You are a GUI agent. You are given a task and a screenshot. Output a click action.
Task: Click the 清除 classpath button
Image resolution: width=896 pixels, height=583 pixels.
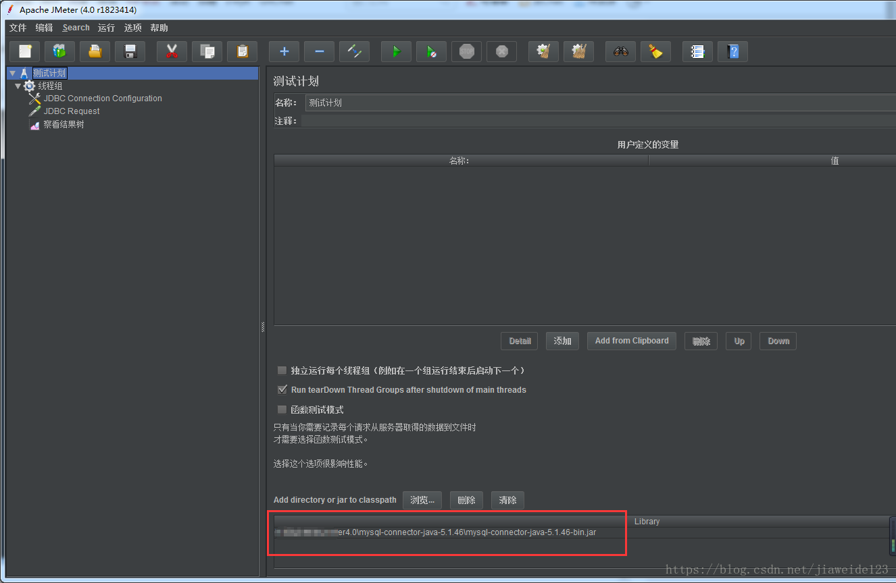(x=507, y=500)
